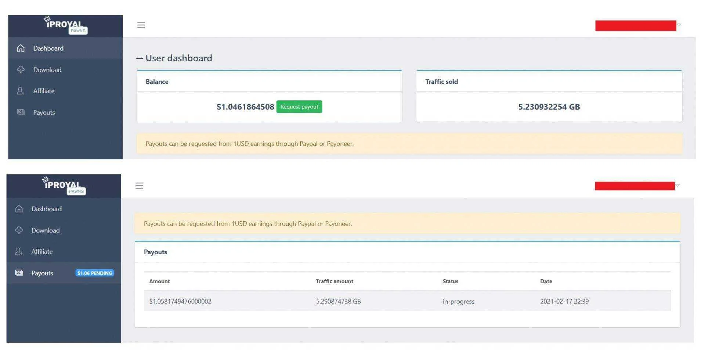Select Payouts in the lower sidebar
This screenshot has width=705, height=356.
click(64, 273)
